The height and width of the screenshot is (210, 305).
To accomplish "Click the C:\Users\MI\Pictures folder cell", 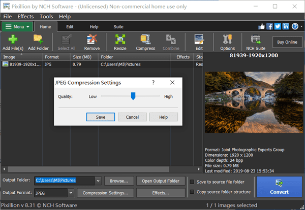I will (120, 64).
